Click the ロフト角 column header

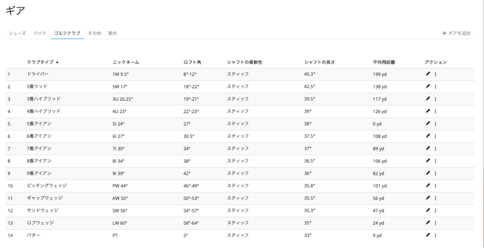coord(192,62)
